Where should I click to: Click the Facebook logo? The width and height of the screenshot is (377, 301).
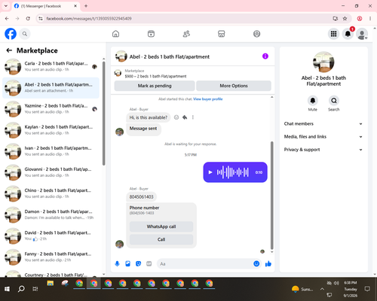[11, 34]
